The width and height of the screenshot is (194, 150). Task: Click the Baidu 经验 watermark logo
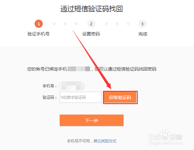pyautogui.click(x=165, y=135)
